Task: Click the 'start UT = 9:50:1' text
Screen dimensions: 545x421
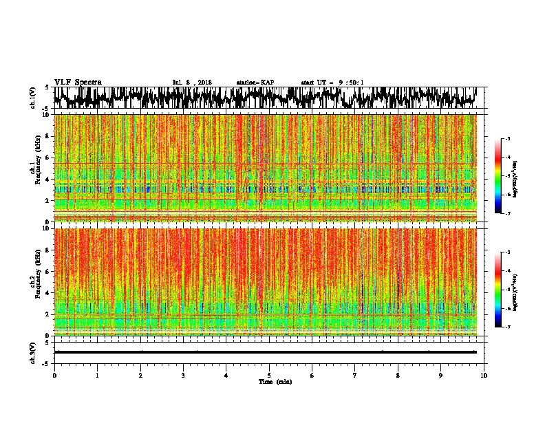Action: pos(332,83)
